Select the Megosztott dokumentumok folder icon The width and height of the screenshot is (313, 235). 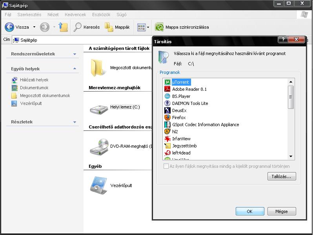97,68
